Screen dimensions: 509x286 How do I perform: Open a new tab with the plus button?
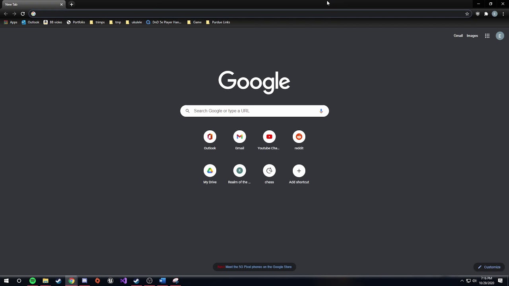(72, 4)
